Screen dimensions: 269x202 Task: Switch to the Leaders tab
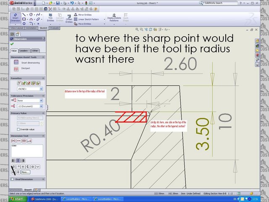click(24, 50)
